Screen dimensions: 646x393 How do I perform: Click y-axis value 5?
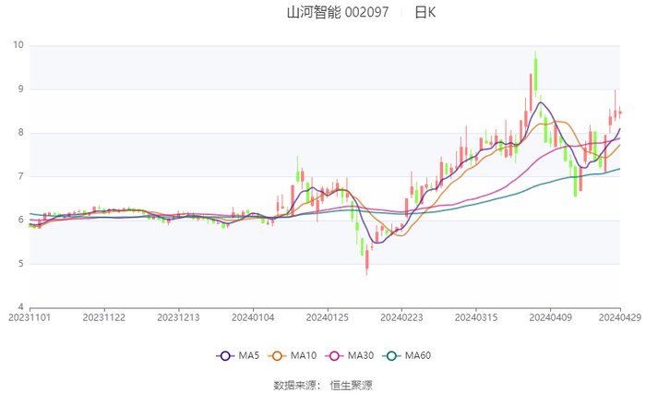[x=21, y=264]
